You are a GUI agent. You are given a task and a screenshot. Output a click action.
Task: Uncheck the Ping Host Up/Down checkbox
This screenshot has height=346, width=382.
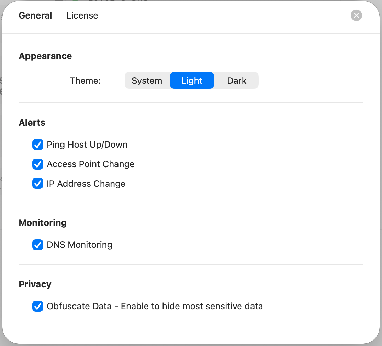coord(37,145)
